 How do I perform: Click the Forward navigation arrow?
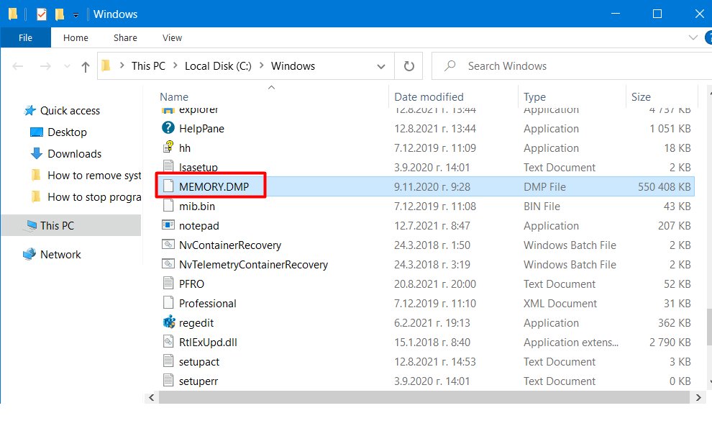tap(45, 66)
